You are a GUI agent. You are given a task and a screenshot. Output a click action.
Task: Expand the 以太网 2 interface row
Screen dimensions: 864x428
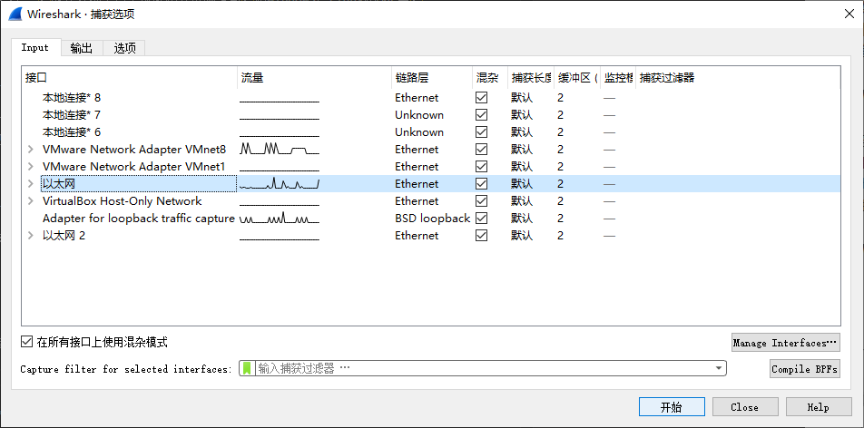(x=31, y=235)
